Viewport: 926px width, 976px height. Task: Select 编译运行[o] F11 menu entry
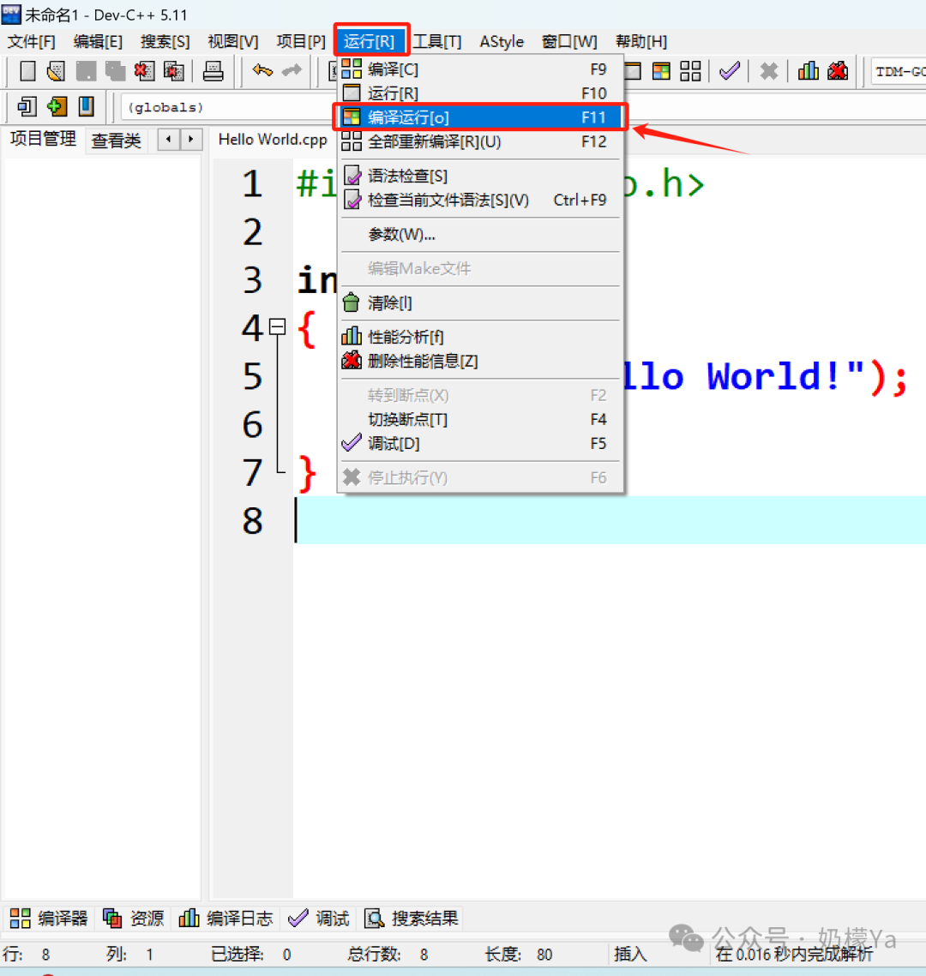click(480, 117)
